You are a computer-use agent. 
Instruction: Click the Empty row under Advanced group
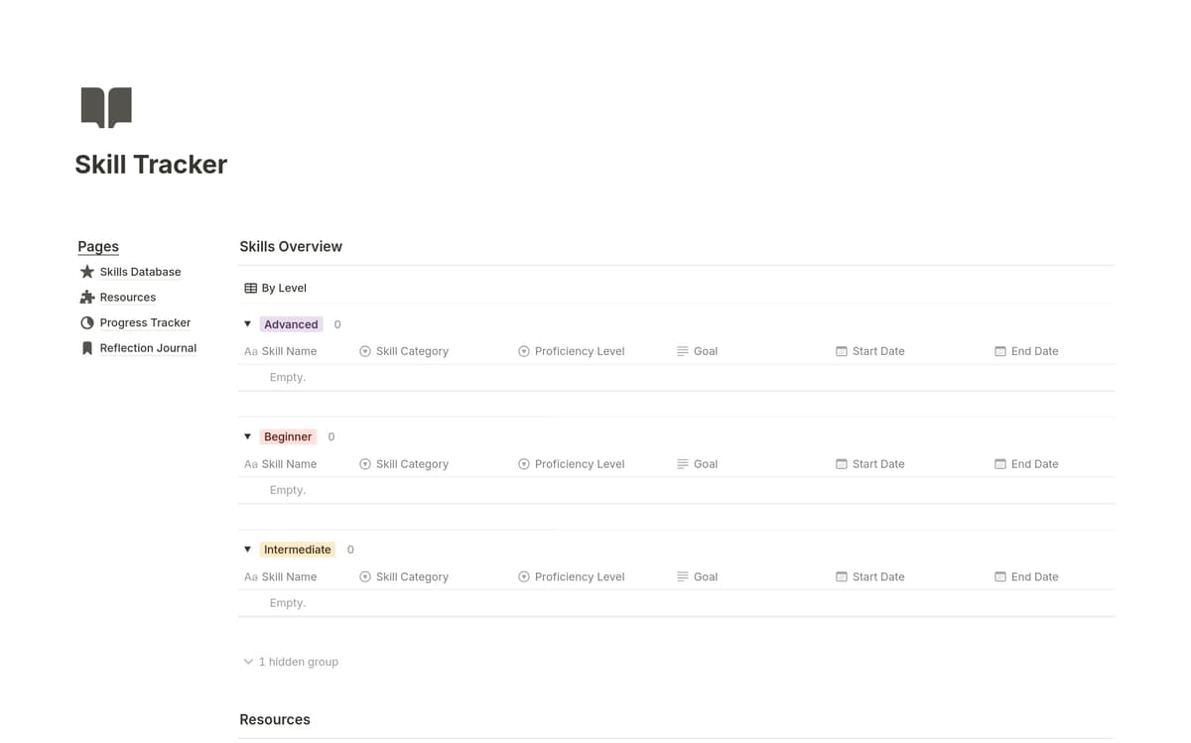tap(288, 377)
